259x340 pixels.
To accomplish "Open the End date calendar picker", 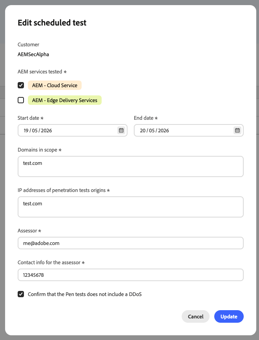I will pos(237,130).
